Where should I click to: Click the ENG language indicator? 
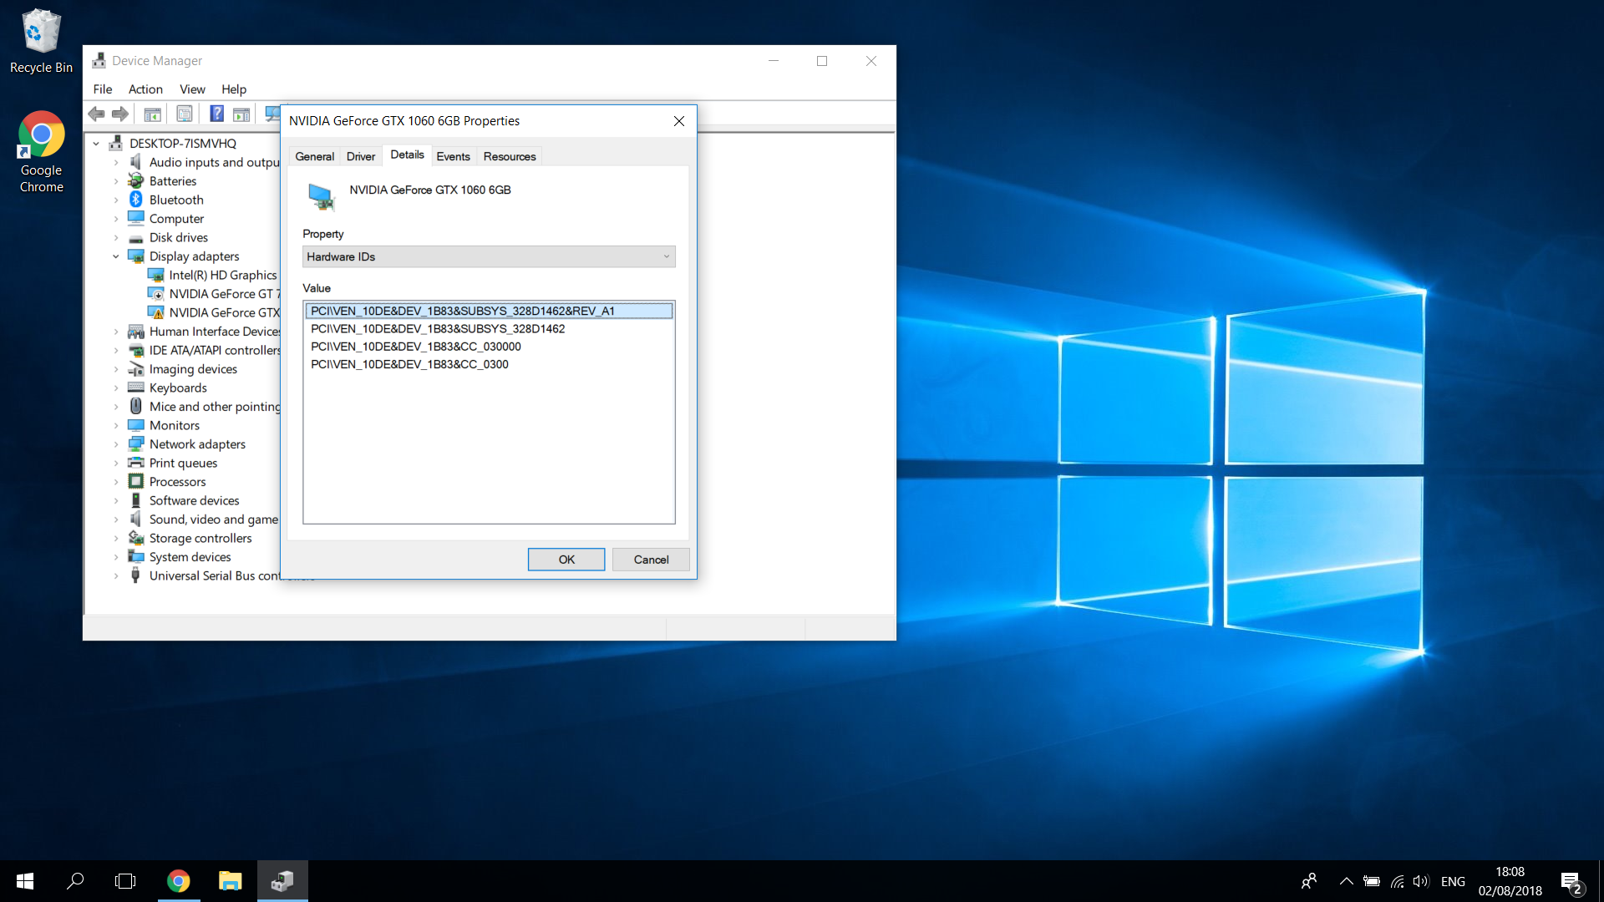1453,881
